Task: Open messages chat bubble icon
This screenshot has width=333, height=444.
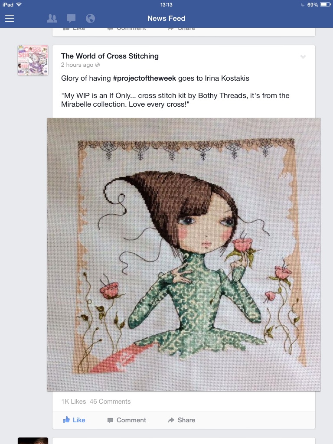Action: 71,19
